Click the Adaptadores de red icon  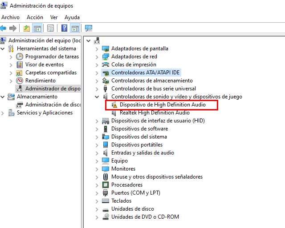click(106, 57)
